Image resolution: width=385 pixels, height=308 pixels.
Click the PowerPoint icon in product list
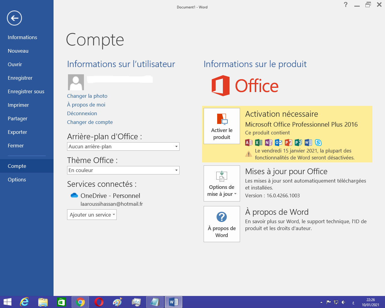click(288, 143)
